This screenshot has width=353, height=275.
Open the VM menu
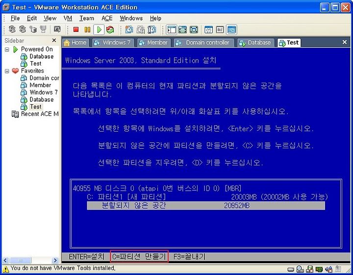point(68,18)
